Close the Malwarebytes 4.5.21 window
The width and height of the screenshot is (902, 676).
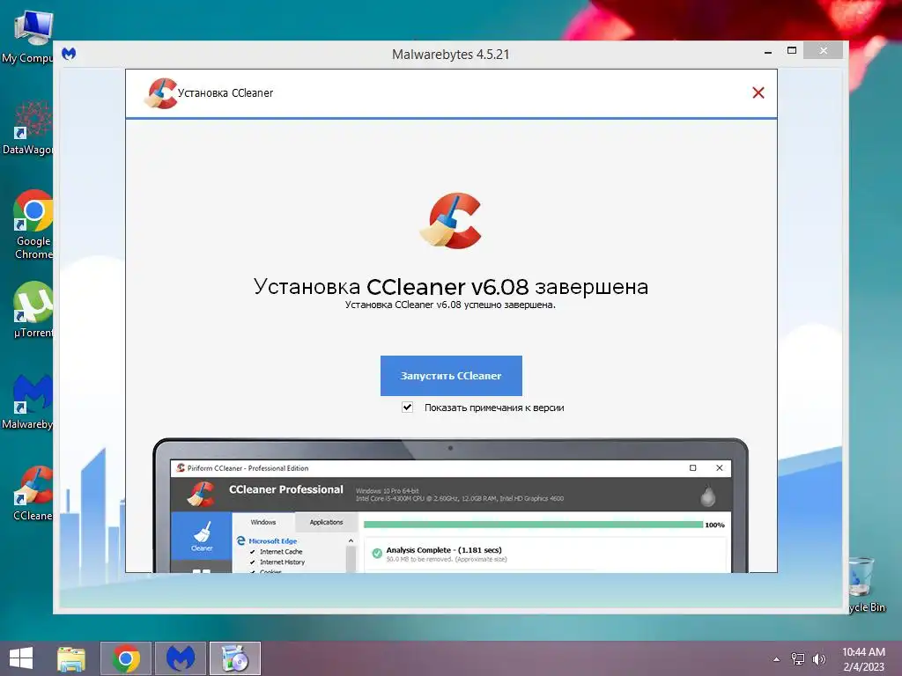click(x=824, y=50)
